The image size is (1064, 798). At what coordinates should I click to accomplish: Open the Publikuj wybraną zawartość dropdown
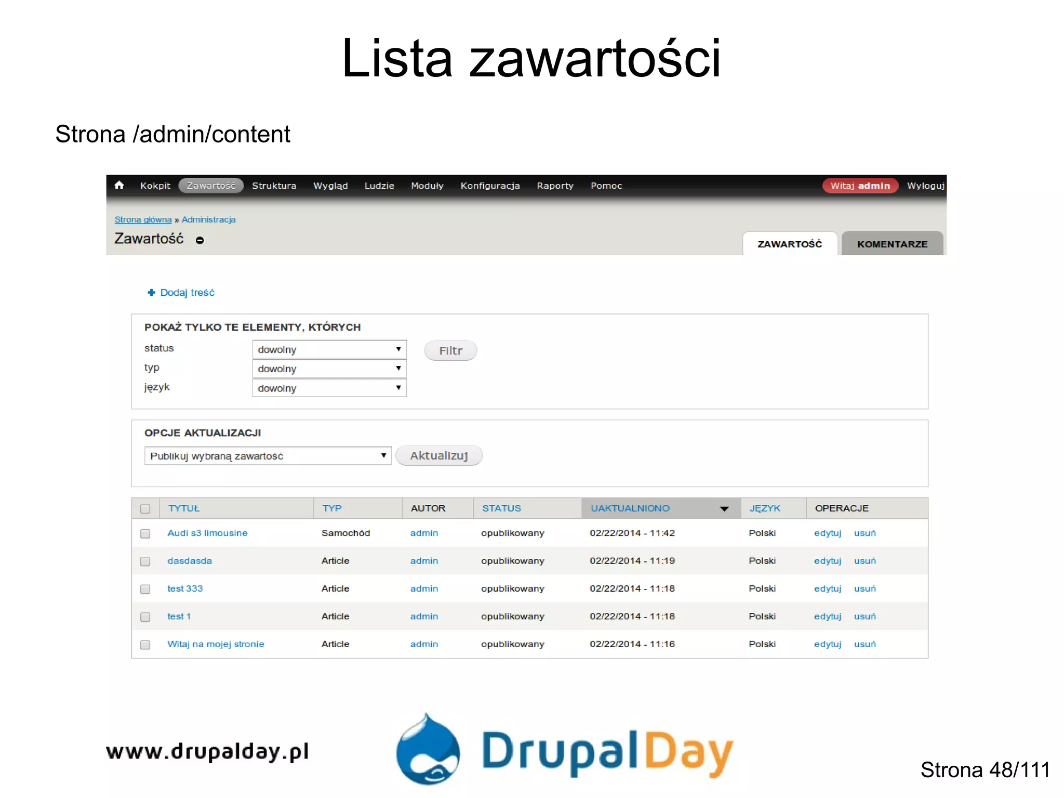[x=268, y=456]
